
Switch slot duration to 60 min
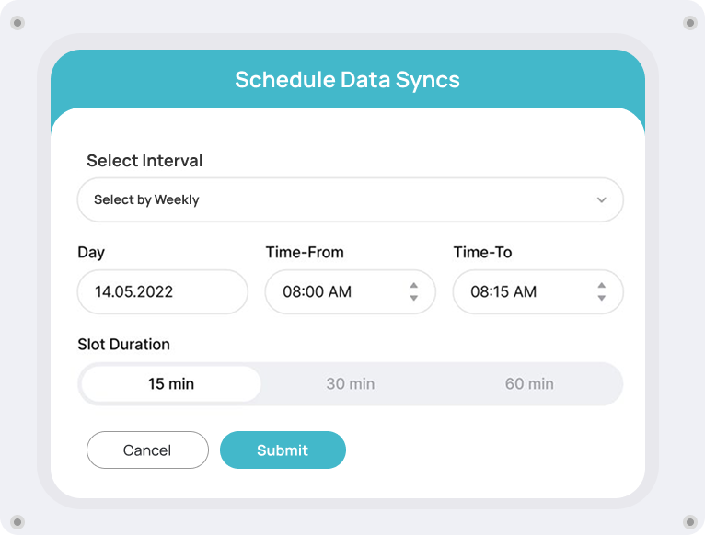[529, 384]
